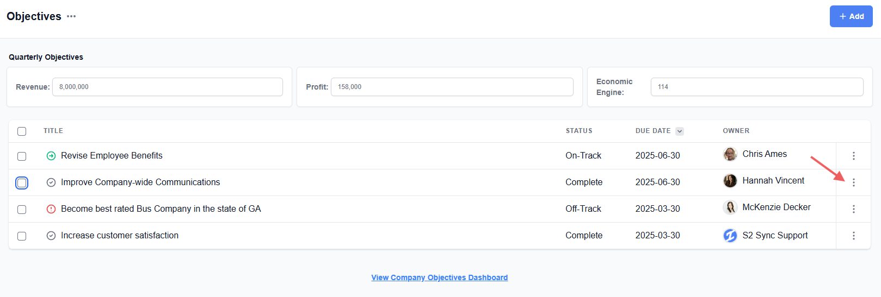Click the S2 Sync Support logo avatar

[x=730, y=236]
